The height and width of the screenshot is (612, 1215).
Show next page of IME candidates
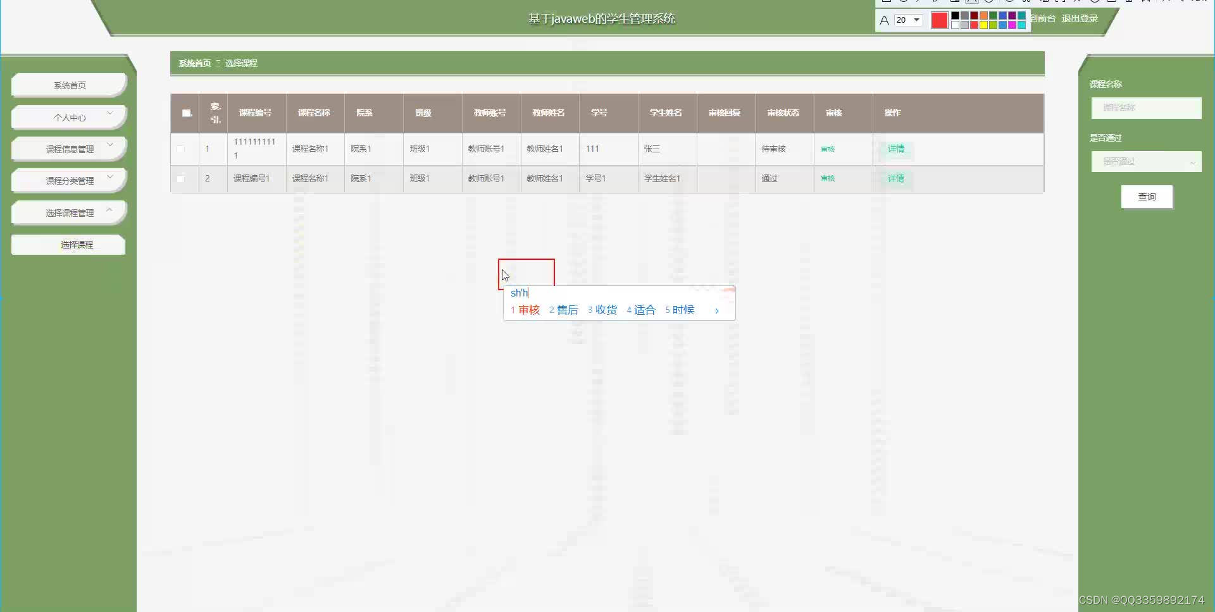click(x=717, y=310)
